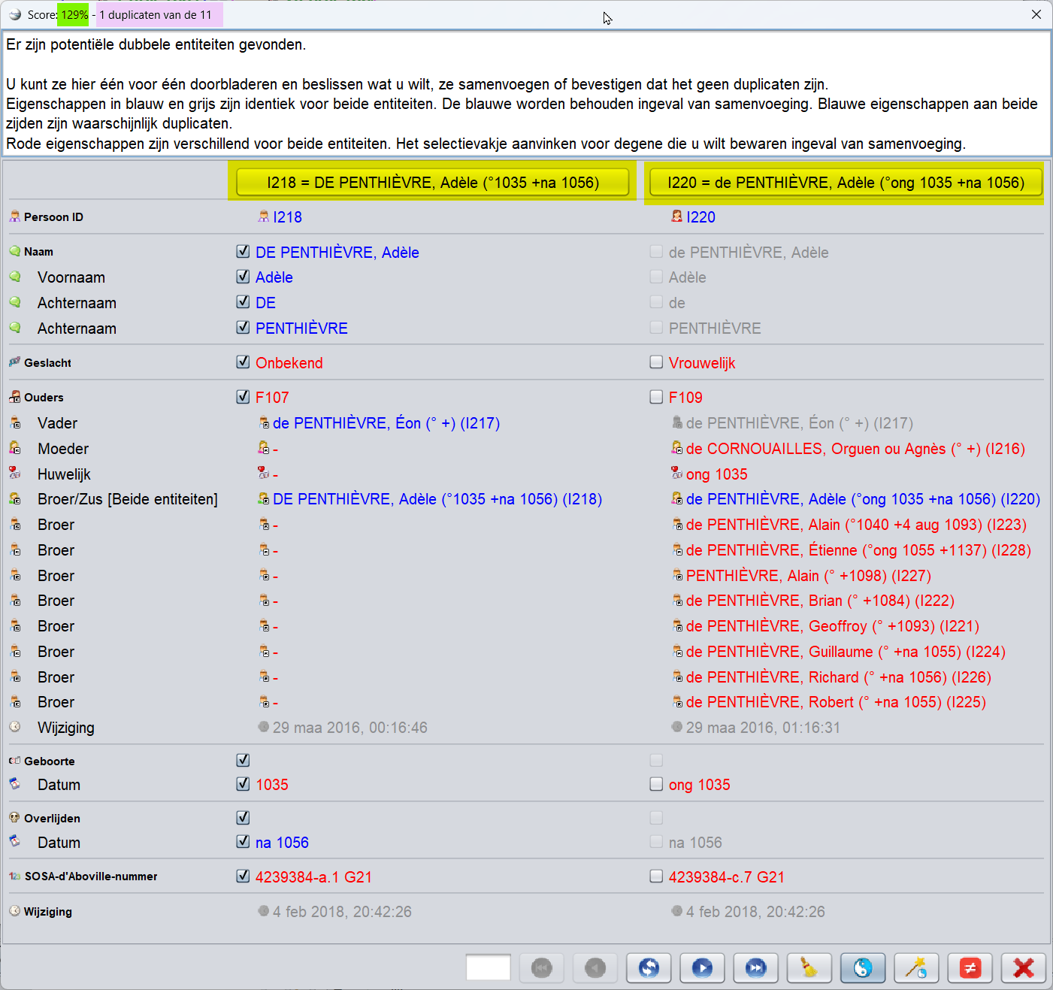Click brother de PENTHIÈVRE, Robert (I225)
The width and height of the screenshot is (1053, 990).
coord(836,702)
